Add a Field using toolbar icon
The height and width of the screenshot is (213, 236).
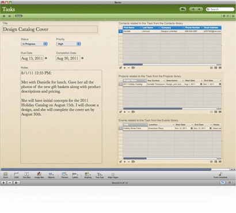coord(16,175)
